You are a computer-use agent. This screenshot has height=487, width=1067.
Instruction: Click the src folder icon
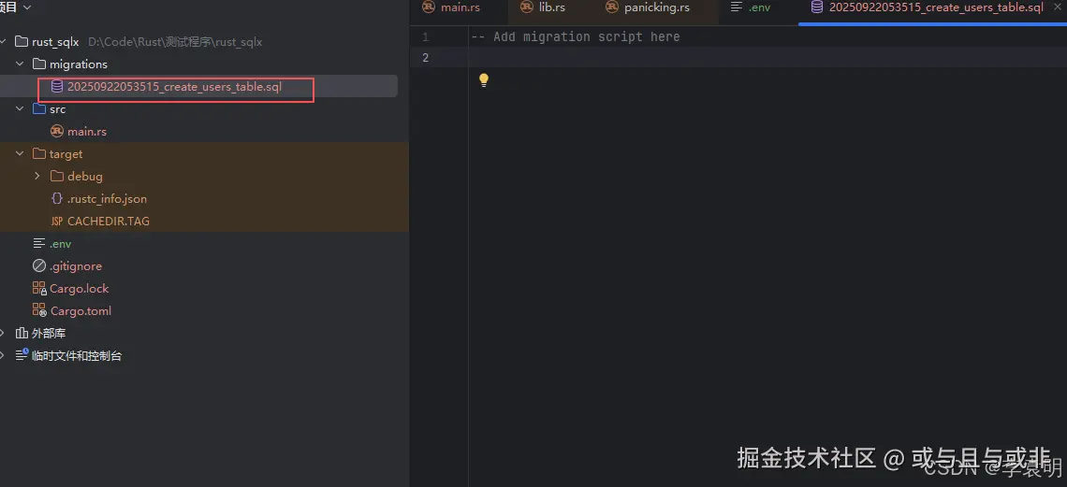tap(38, 108)
